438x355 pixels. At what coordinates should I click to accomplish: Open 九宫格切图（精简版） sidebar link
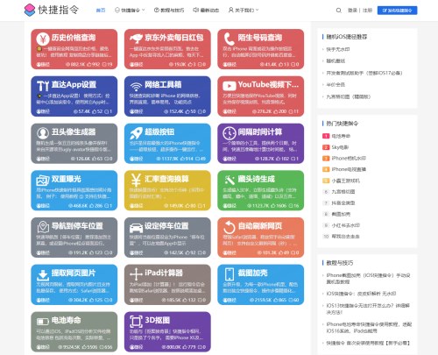click(349, 96)
